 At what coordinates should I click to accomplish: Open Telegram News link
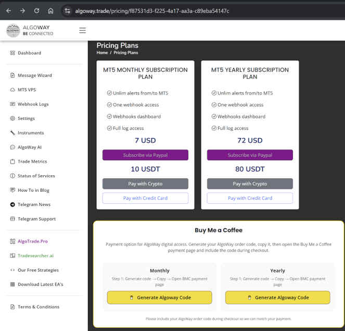point(34,204)
